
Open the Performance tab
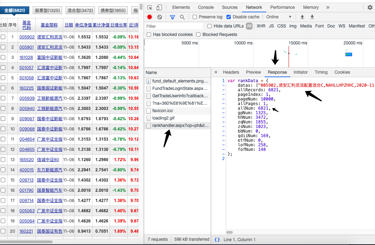click(283, 7)
